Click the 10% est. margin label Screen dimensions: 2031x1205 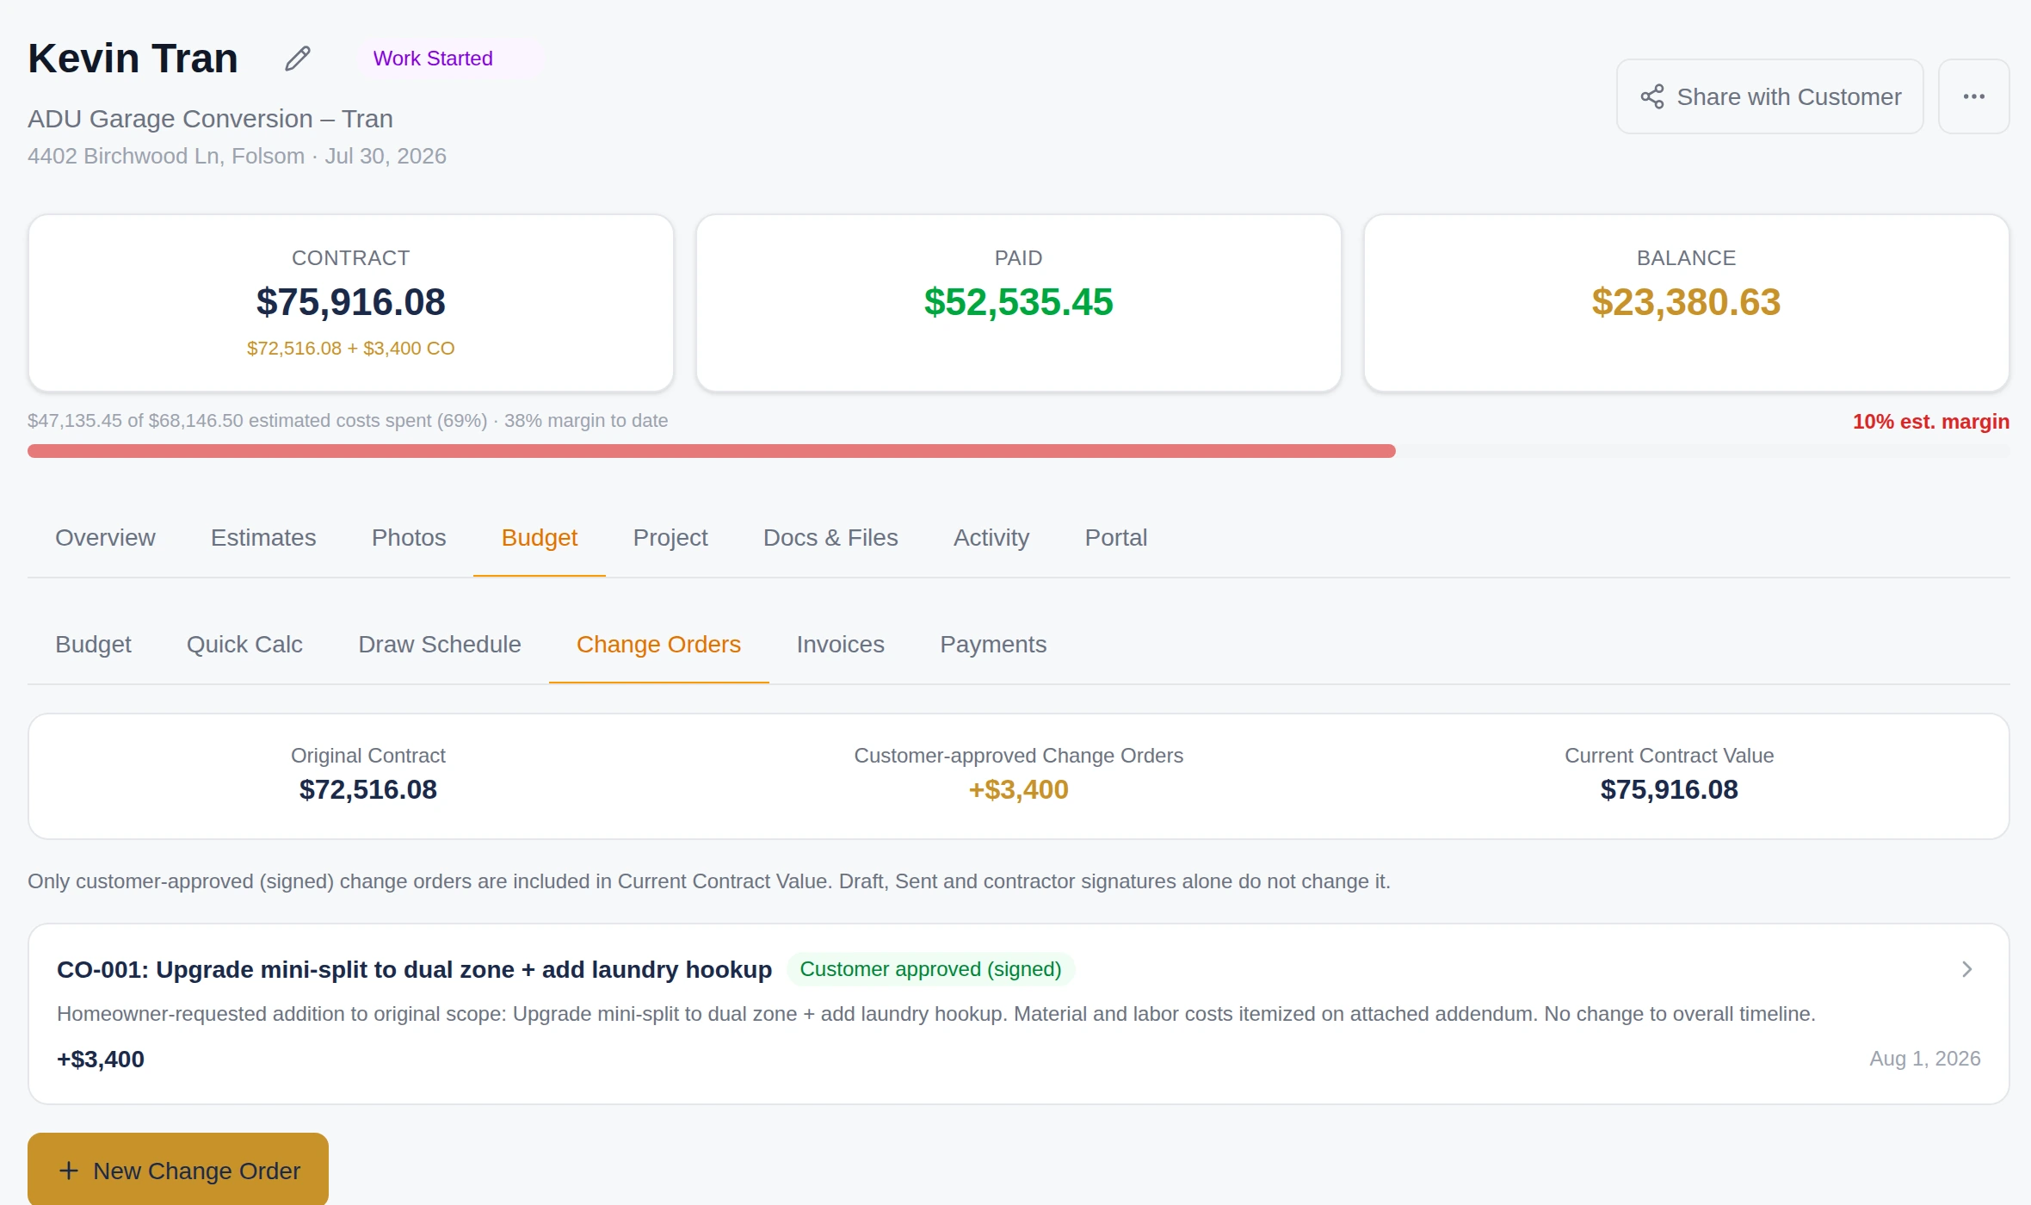click(x=1930, y=422)
